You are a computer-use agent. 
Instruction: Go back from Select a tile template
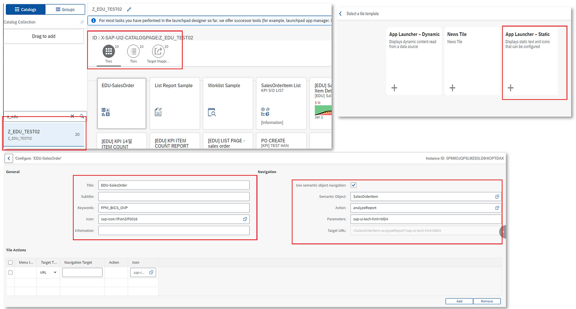(x=341, y=14)
